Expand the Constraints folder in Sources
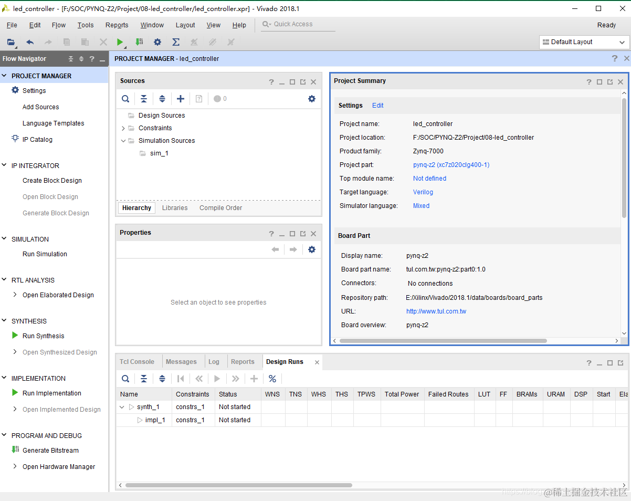The height and width of the screenshot is (501, 631). (x=123, y=128)
